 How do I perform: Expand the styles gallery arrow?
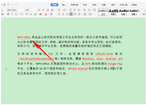[140, 15]
